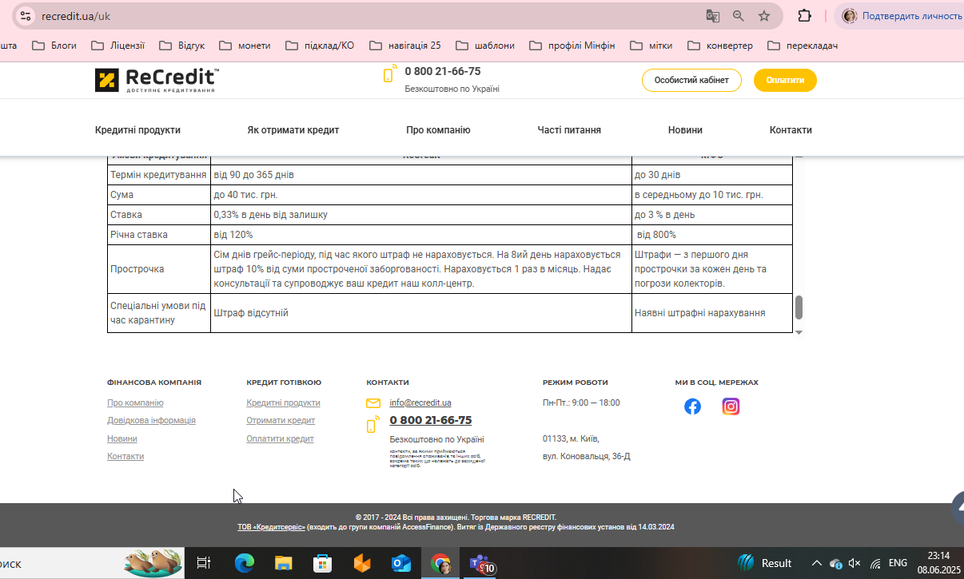
Task: Click footer Кредитні продукти link
Action: (x=283, y=403)
